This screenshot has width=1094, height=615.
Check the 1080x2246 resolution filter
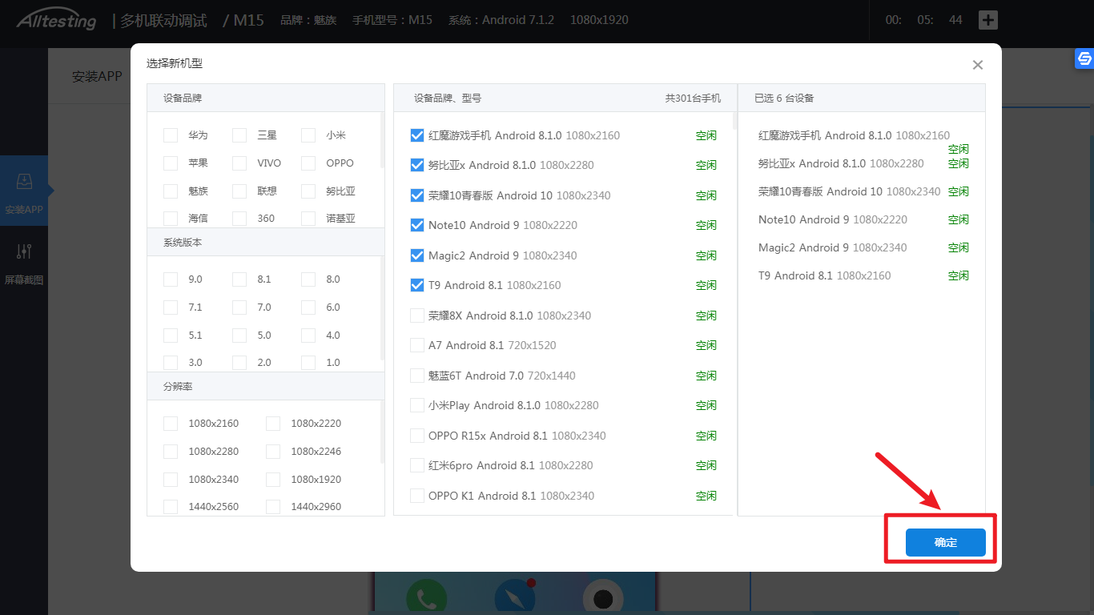click(273, 452)
